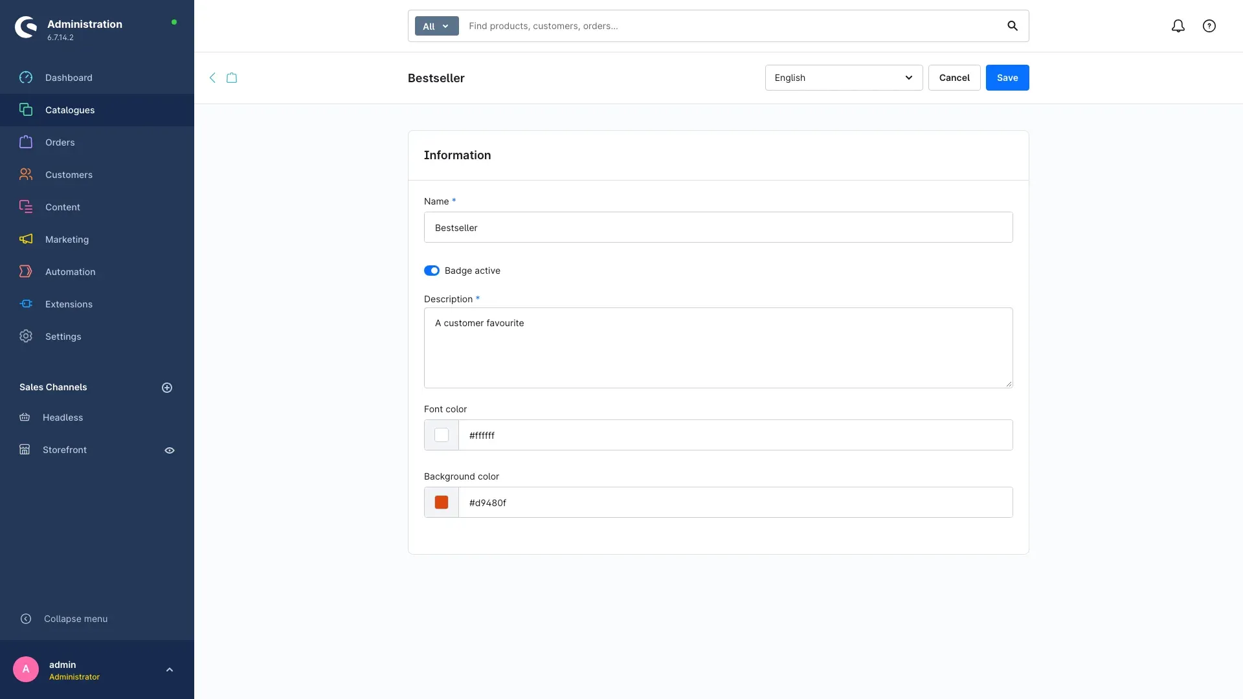Expand the admin user menu chevron
This screenshot has height=699, width=1243.
(x=170, y=670)
